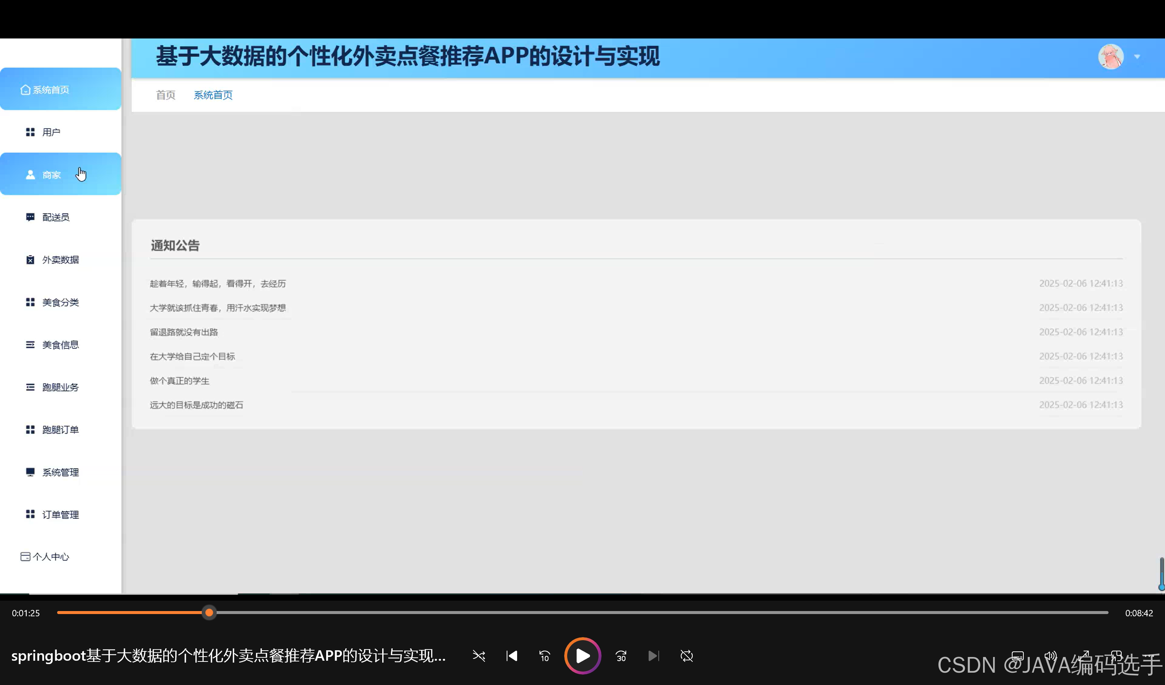
Task: Open 用户 menu in sidebar
Action: 51,132
